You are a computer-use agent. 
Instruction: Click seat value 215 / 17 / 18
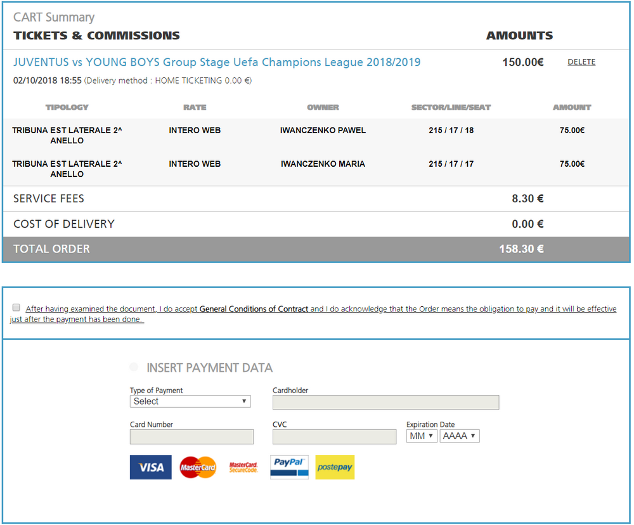(451, 130)
